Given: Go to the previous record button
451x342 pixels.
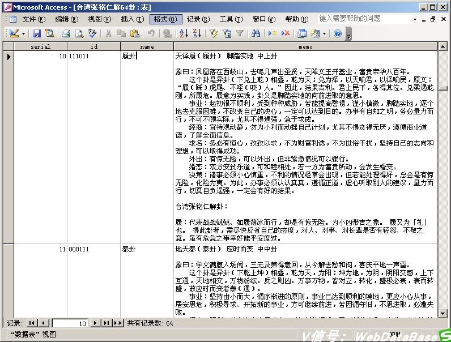Looking at the screenshot, I should coord(43,323).
